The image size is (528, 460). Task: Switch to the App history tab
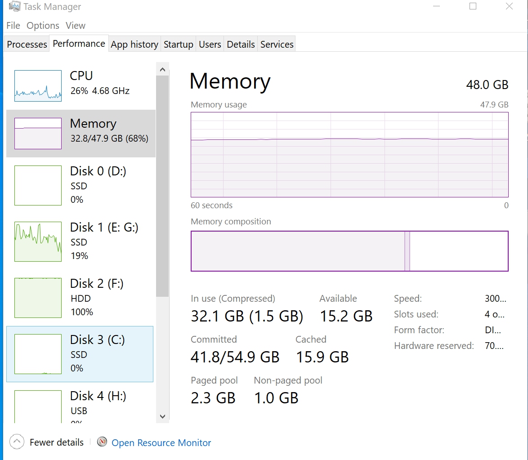click(134, 44)
